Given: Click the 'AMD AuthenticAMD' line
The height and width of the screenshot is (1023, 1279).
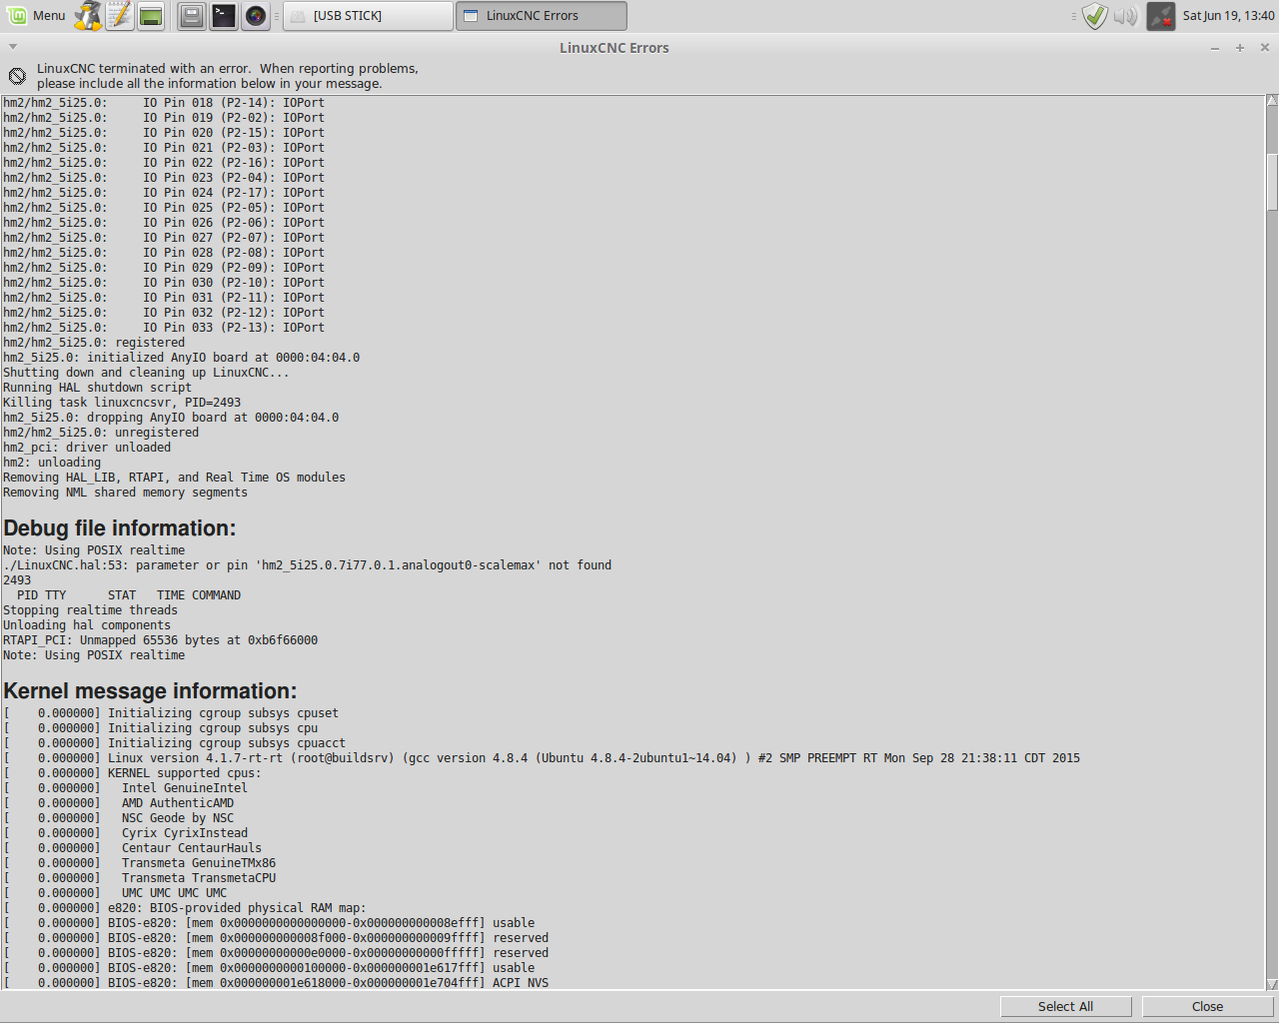Looking at the screenshot, I should click(118, 803).
